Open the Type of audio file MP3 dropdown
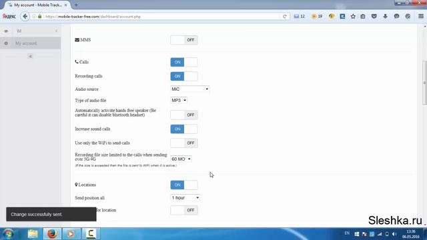Image resolution: width=427 pixels, height=240 pixels. 179,101
